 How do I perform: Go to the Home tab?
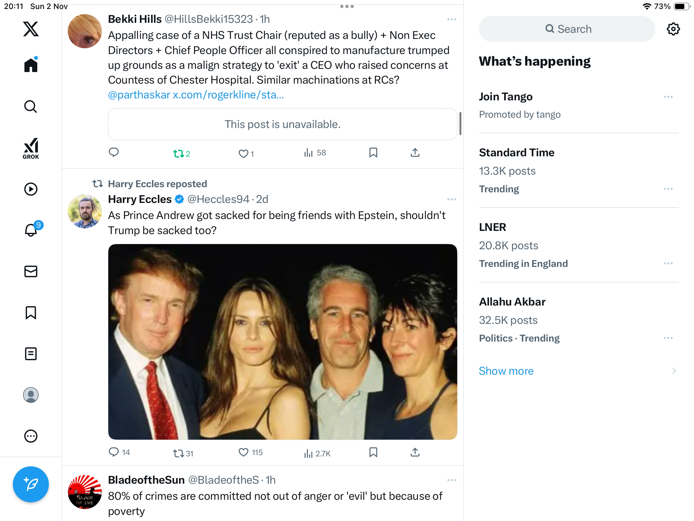pyautogui.click(x=31, y=65)
